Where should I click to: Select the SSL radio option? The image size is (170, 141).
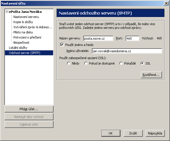pos(142,63)
